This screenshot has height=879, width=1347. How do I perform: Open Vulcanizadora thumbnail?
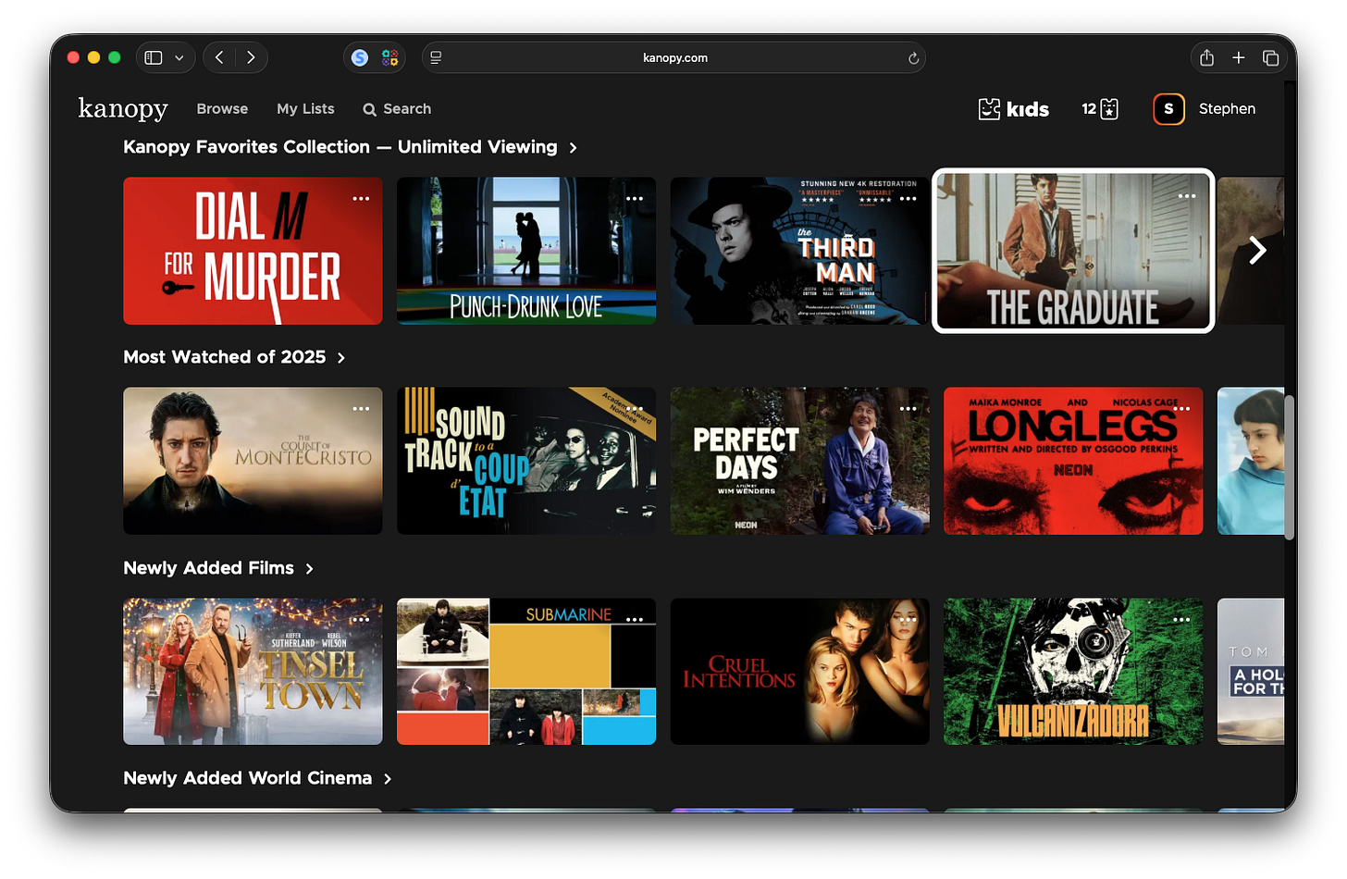(1073, 672)
